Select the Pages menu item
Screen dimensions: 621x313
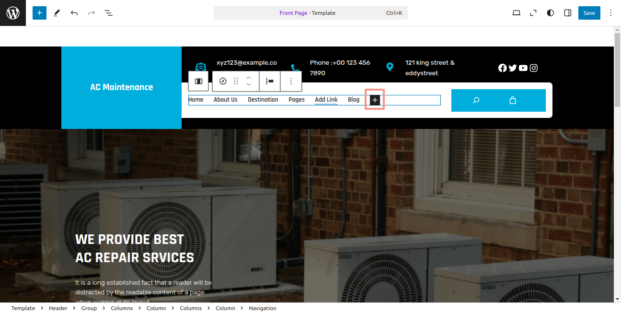click(x=297, y=100)
